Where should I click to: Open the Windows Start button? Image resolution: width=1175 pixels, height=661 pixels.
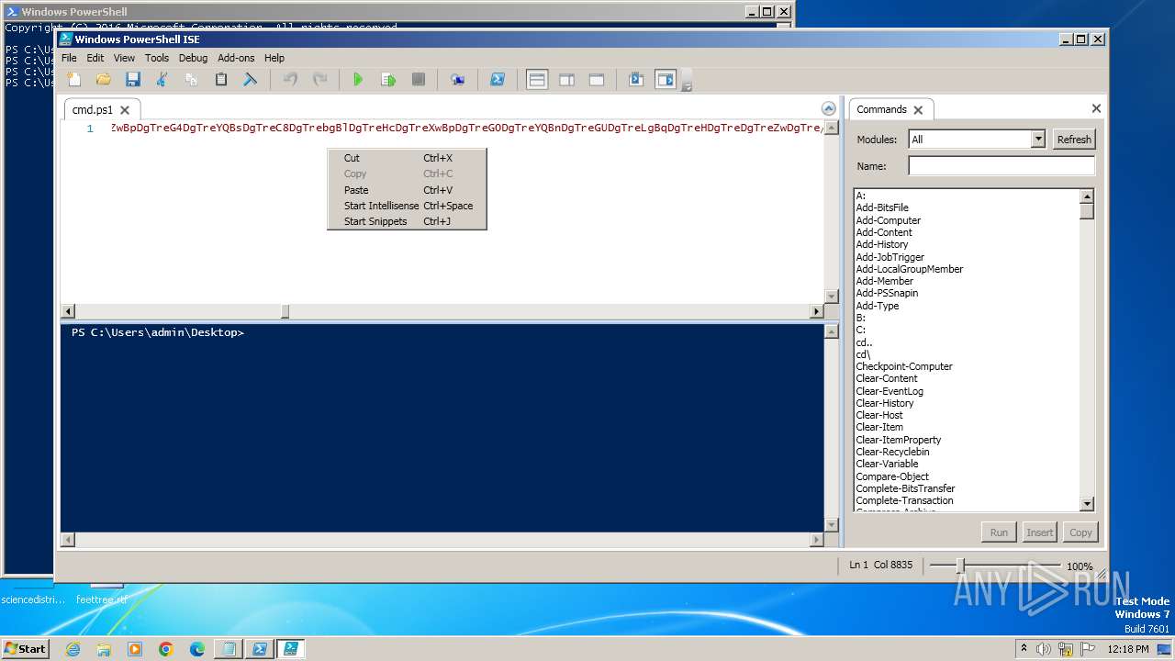coord(26,648)
